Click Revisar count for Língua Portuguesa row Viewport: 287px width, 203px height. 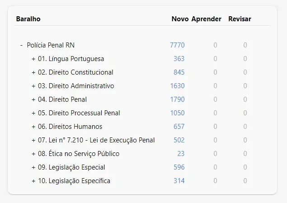(x=245, y=59)
